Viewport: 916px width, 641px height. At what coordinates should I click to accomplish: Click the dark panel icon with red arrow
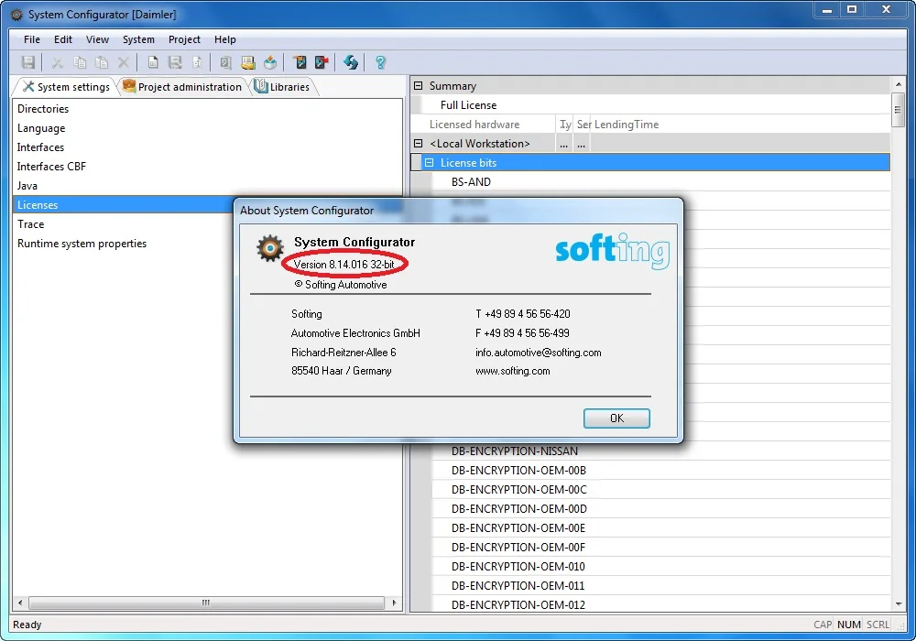click(x=322, y=62)
